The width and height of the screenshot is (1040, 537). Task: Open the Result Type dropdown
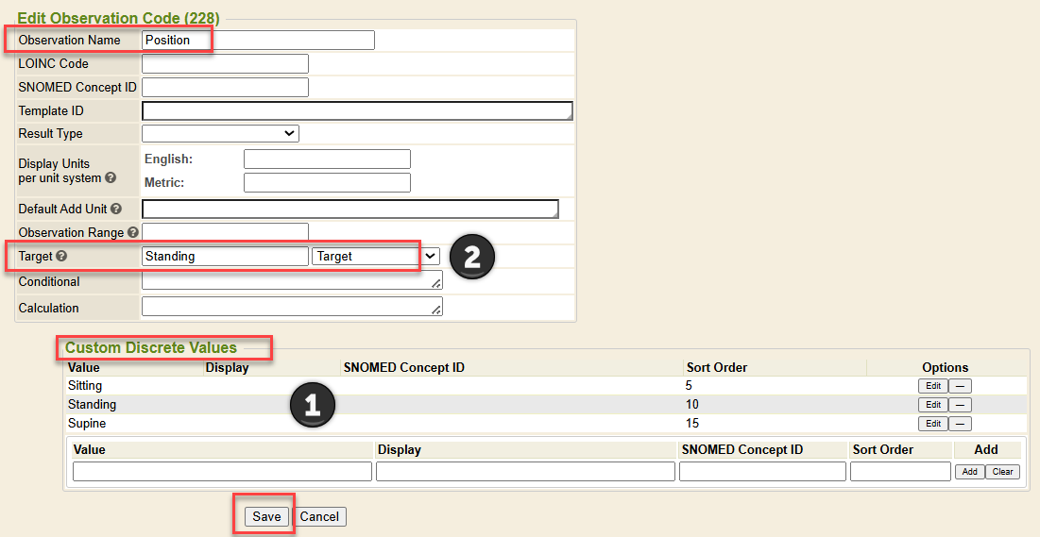tap(220, 134)
